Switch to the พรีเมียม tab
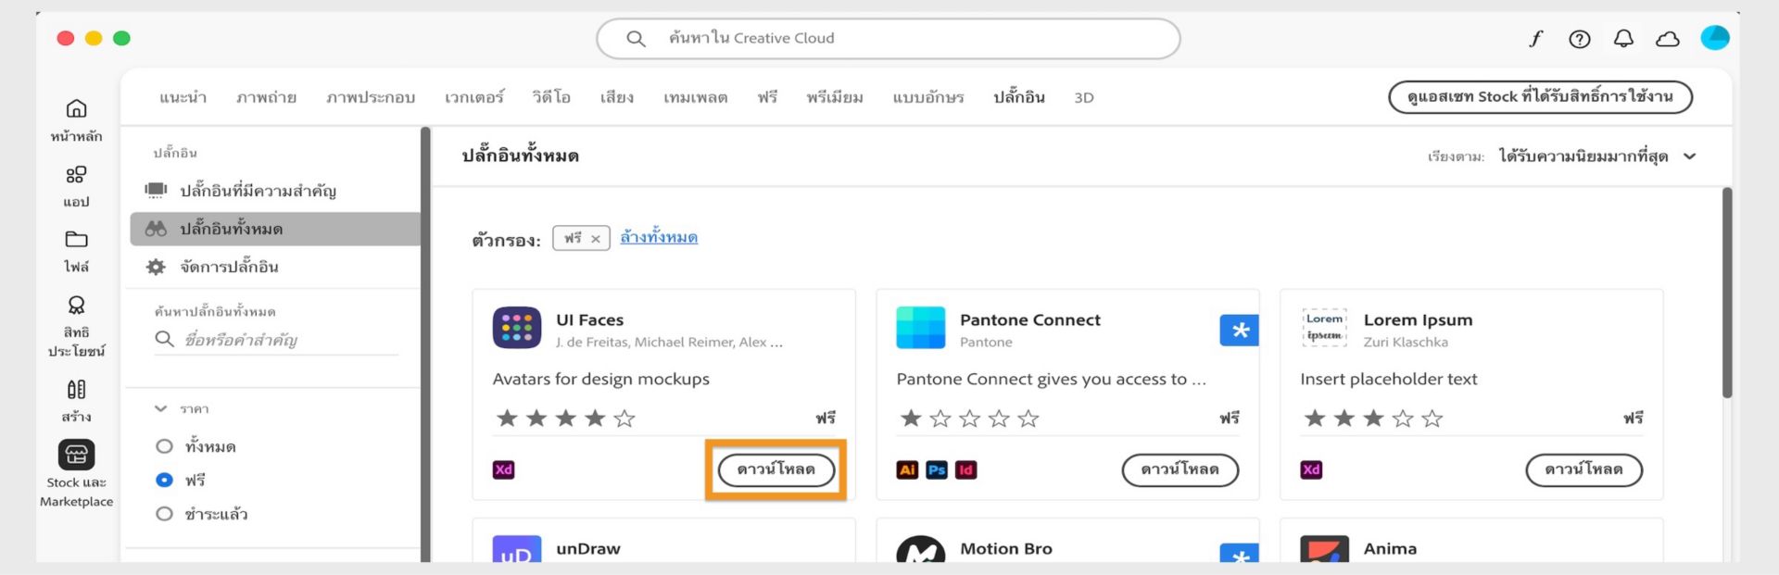 835,97
